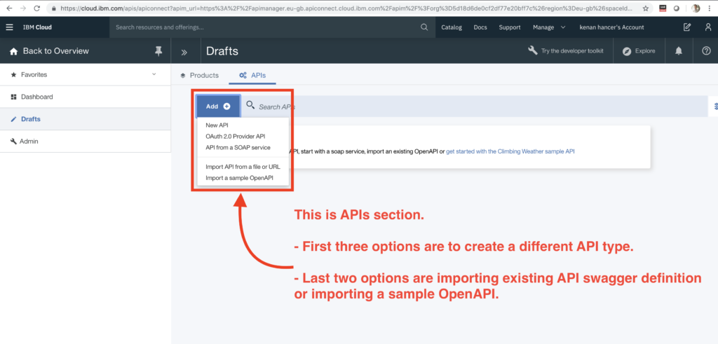Select Import API from a file or URL

pyautogui.click(x=243, y=167)
